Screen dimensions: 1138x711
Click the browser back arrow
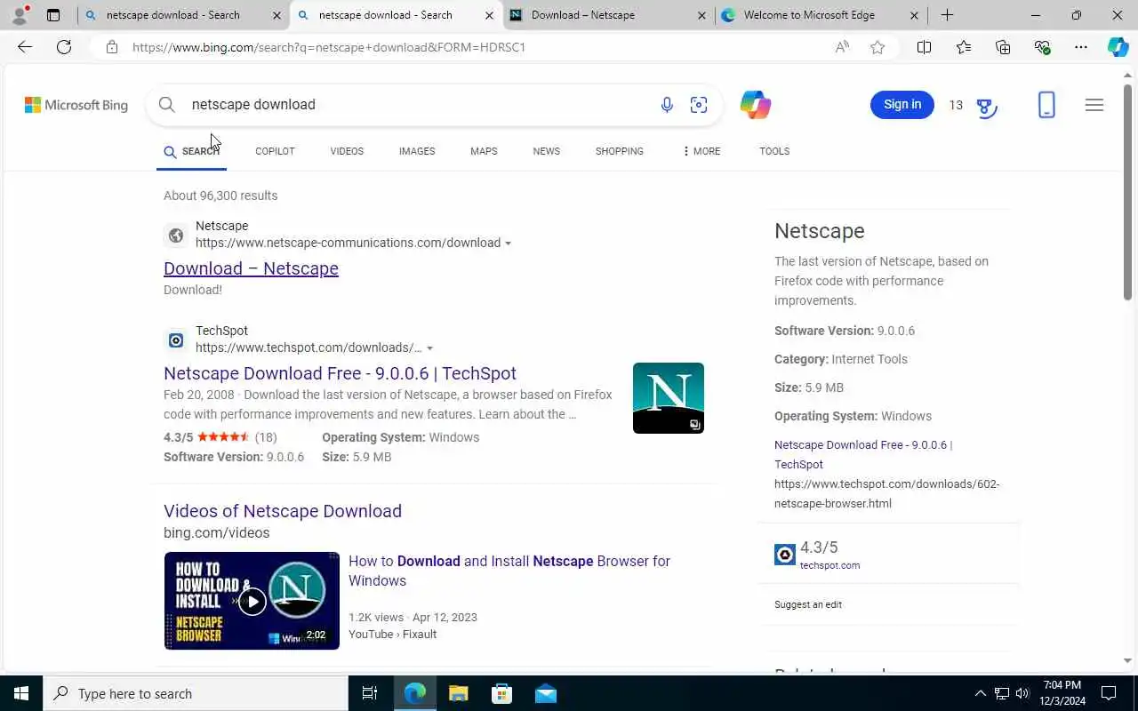tap(25, 47)
